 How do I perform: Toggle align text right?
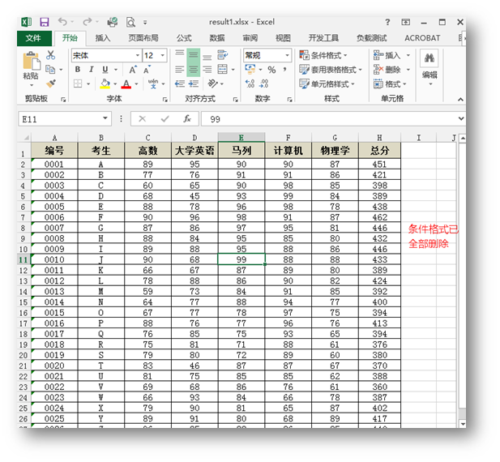(207, 70)
